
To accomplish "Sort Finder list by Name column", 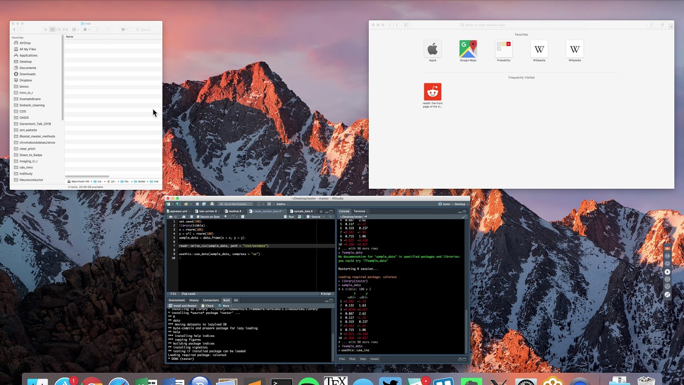I will click(x=69, y=36).
